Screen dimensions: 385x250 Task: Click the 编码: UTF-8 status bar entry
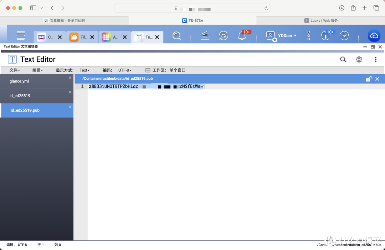click(17, 245)
